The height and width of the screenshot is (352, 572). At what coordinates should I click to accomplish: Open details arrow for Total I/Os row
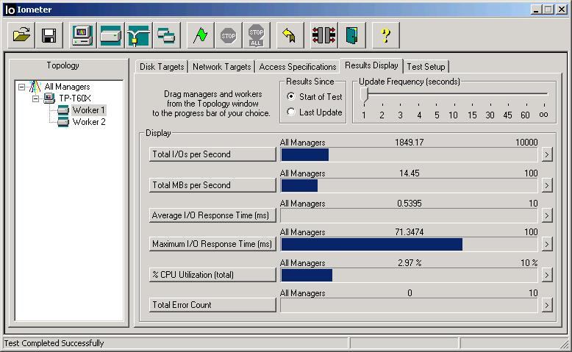coord(546,154)
